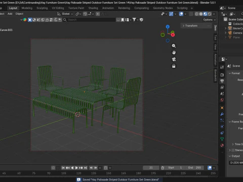Viewport: 243px width, 182px height.
Task: Click the zoom magnifier icon in the viewport
Action: tap(174, 45)
